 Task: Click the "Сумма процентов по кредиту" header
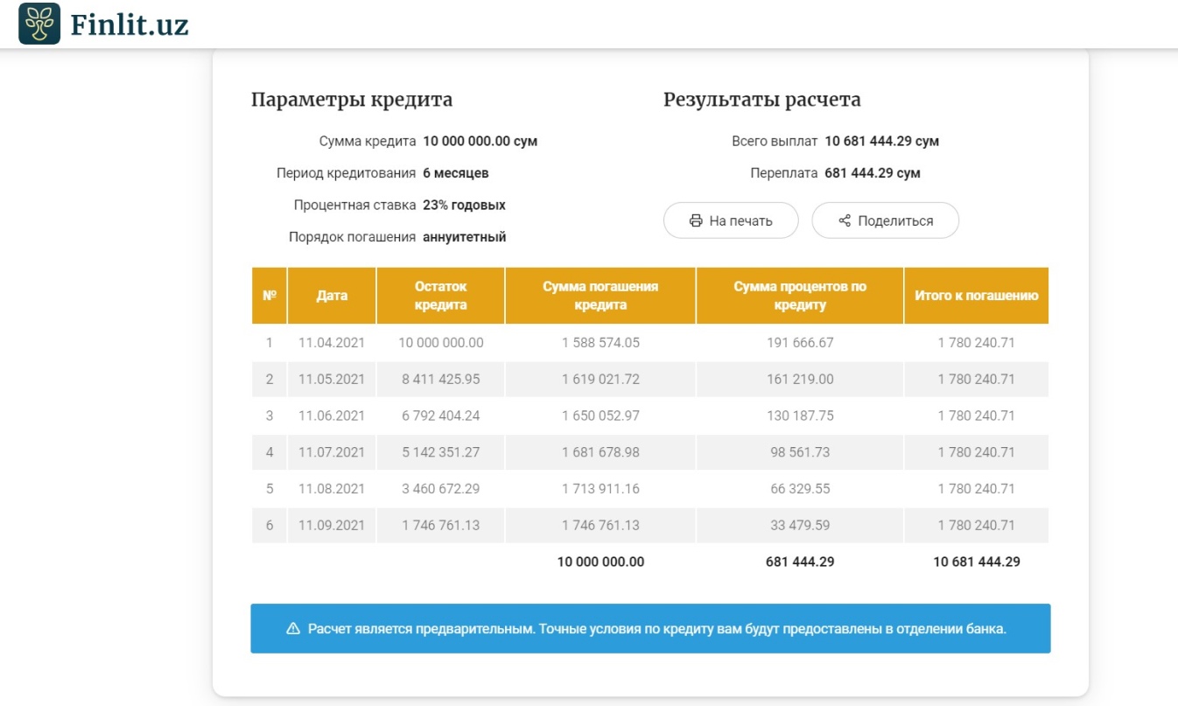800,296
